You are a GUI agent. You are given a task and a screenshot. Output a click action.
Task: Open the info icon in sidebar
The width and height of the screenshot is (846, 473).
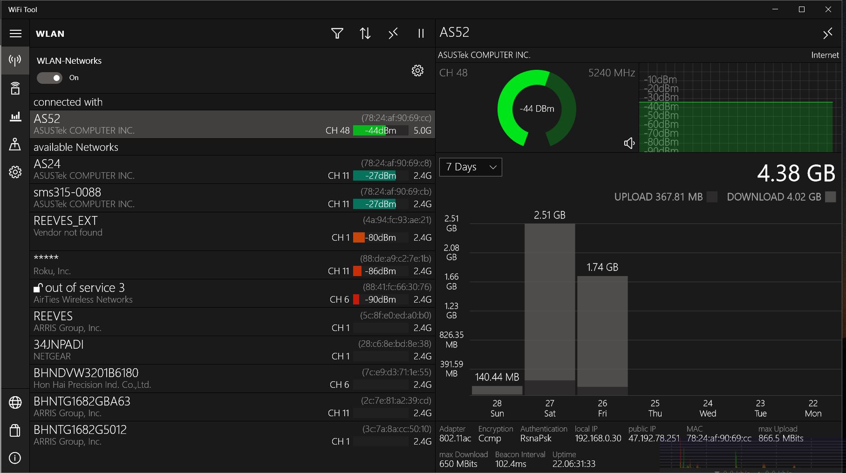click(15, 459)
